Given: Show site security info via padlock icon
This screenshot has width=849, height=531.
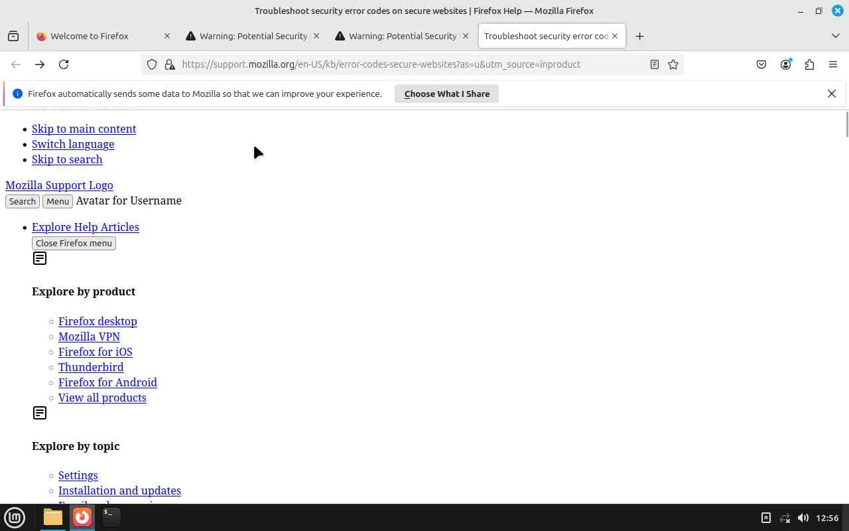Looking at the screenshot, I should (170, 64).
